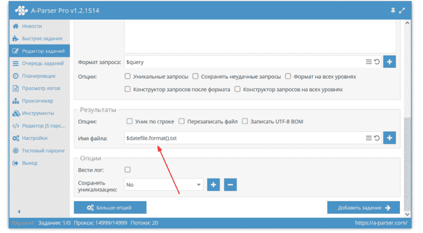Tick the Перезаписать файл checkbox
This screenshot has height=233, width=423.
point(181,121)
